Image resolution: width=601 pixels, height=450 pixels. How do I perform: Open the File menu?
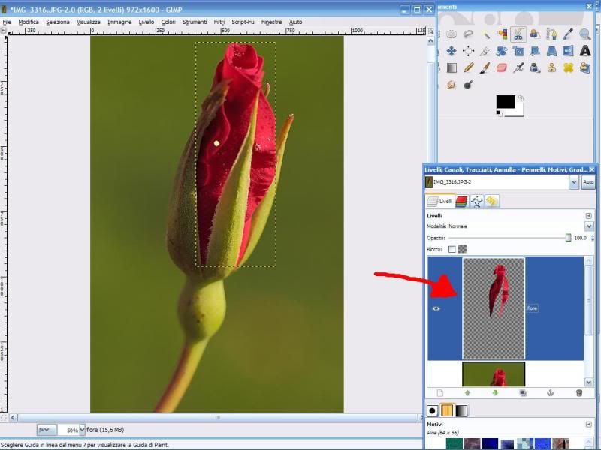(x=7, y=22)
